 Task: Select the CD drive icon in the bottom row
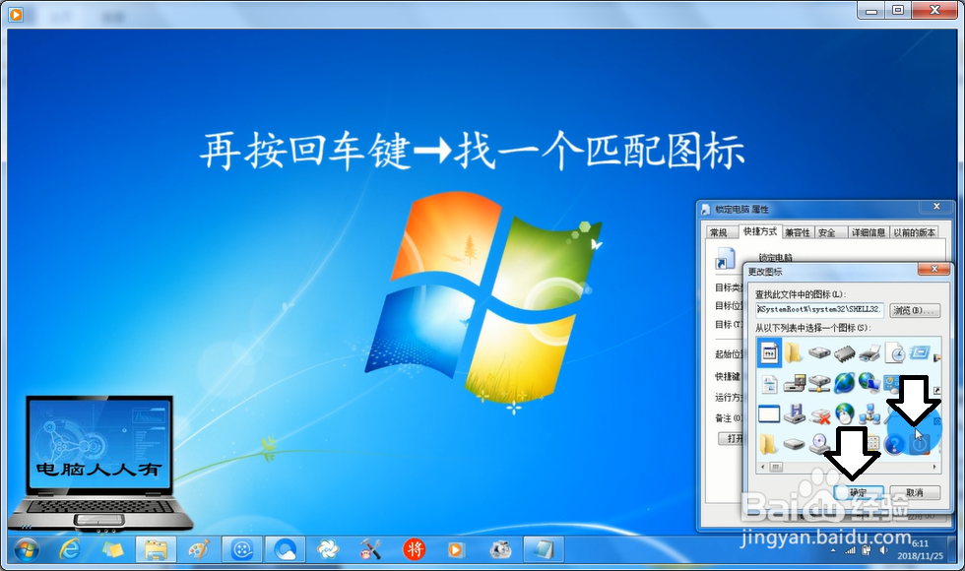coord(819,444)
